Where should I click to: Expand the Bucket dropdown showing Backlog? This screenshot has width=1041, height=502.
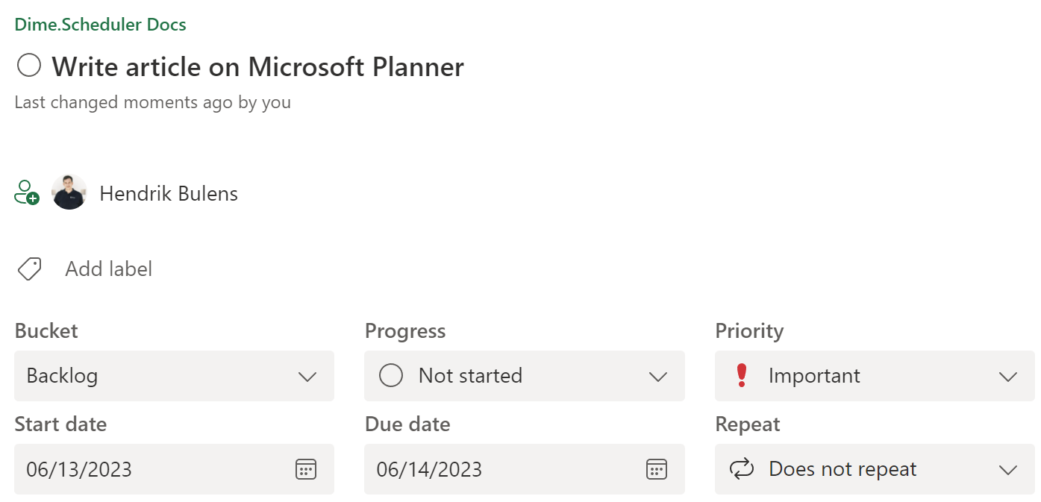coord(174,376)
